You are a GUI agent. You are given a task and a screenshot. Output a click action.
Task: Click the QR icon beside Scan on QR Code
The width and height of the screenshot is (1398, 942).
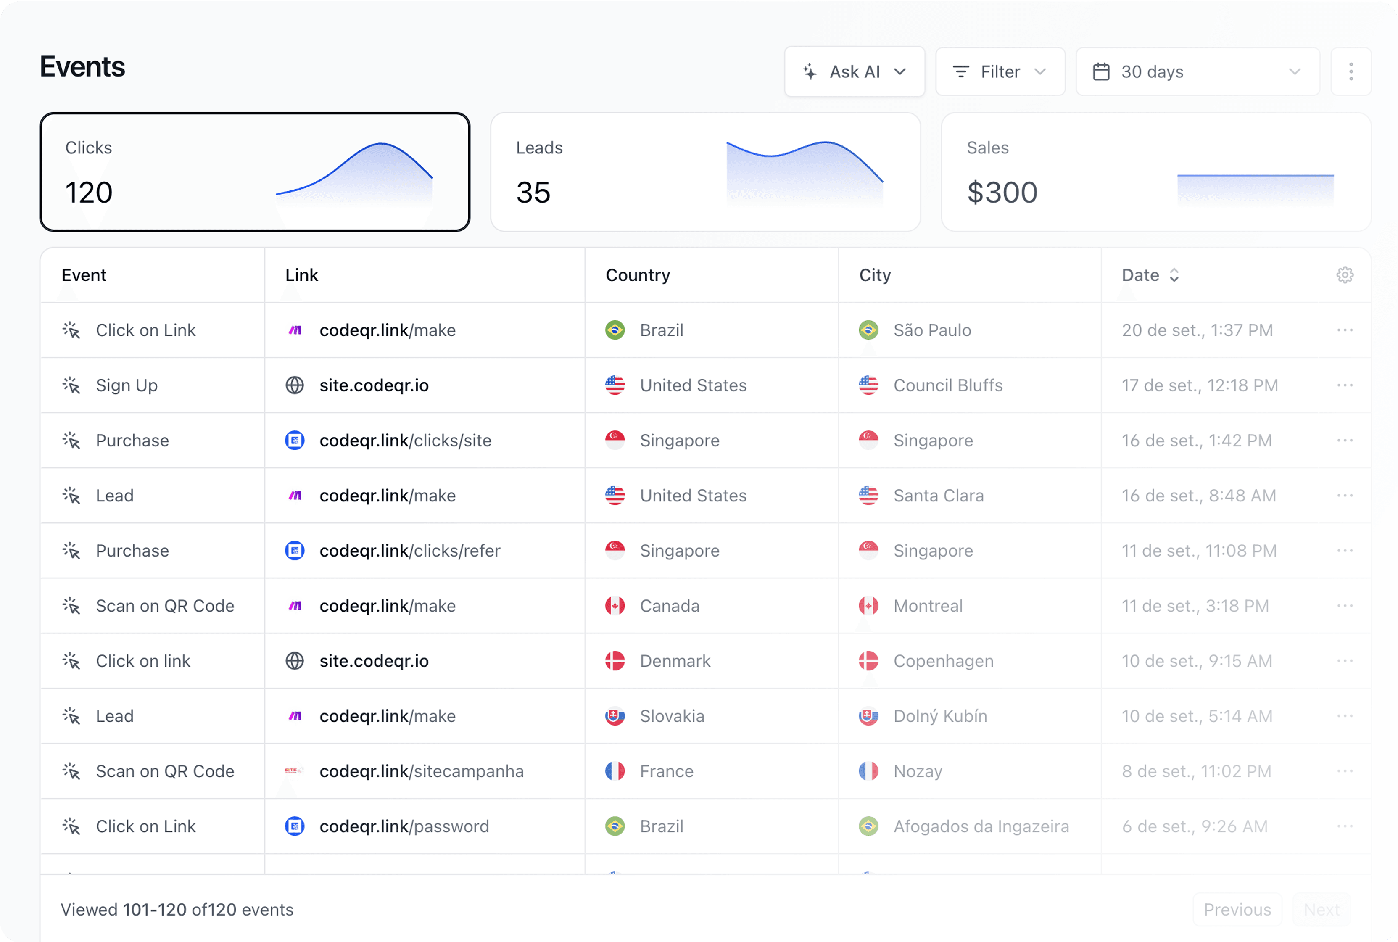click(71, 606)
